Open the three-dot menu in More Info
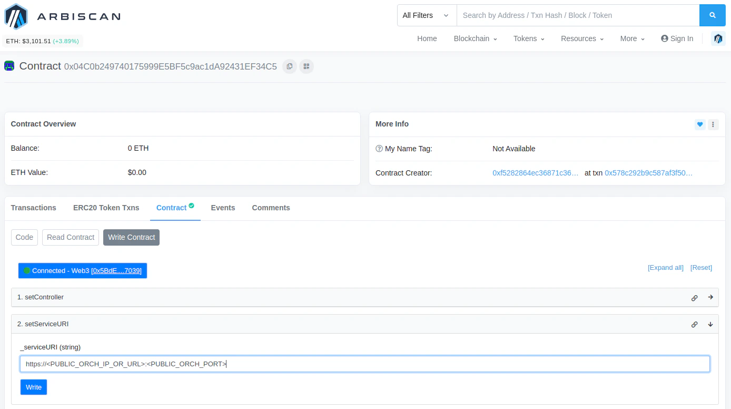Viewport: 731px width, 409px height. [713, 124]
